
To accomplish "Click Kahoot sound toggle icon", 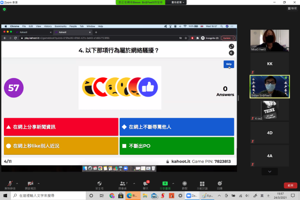I will click(231, 53).
